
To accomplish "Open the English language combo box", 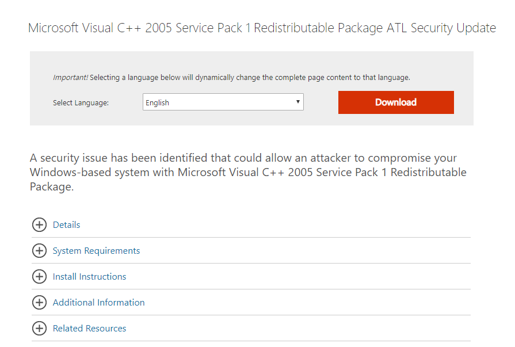I will (x=223, y=102).
